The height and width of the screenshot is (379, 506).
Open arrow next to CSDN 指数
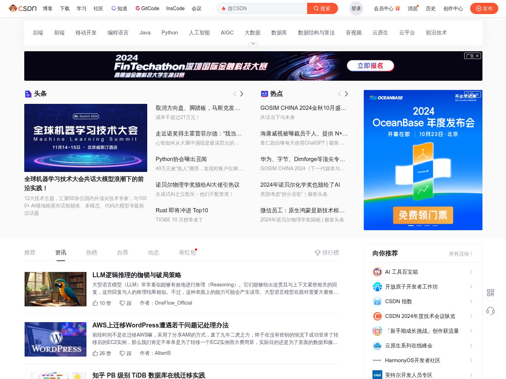(471, 301)
